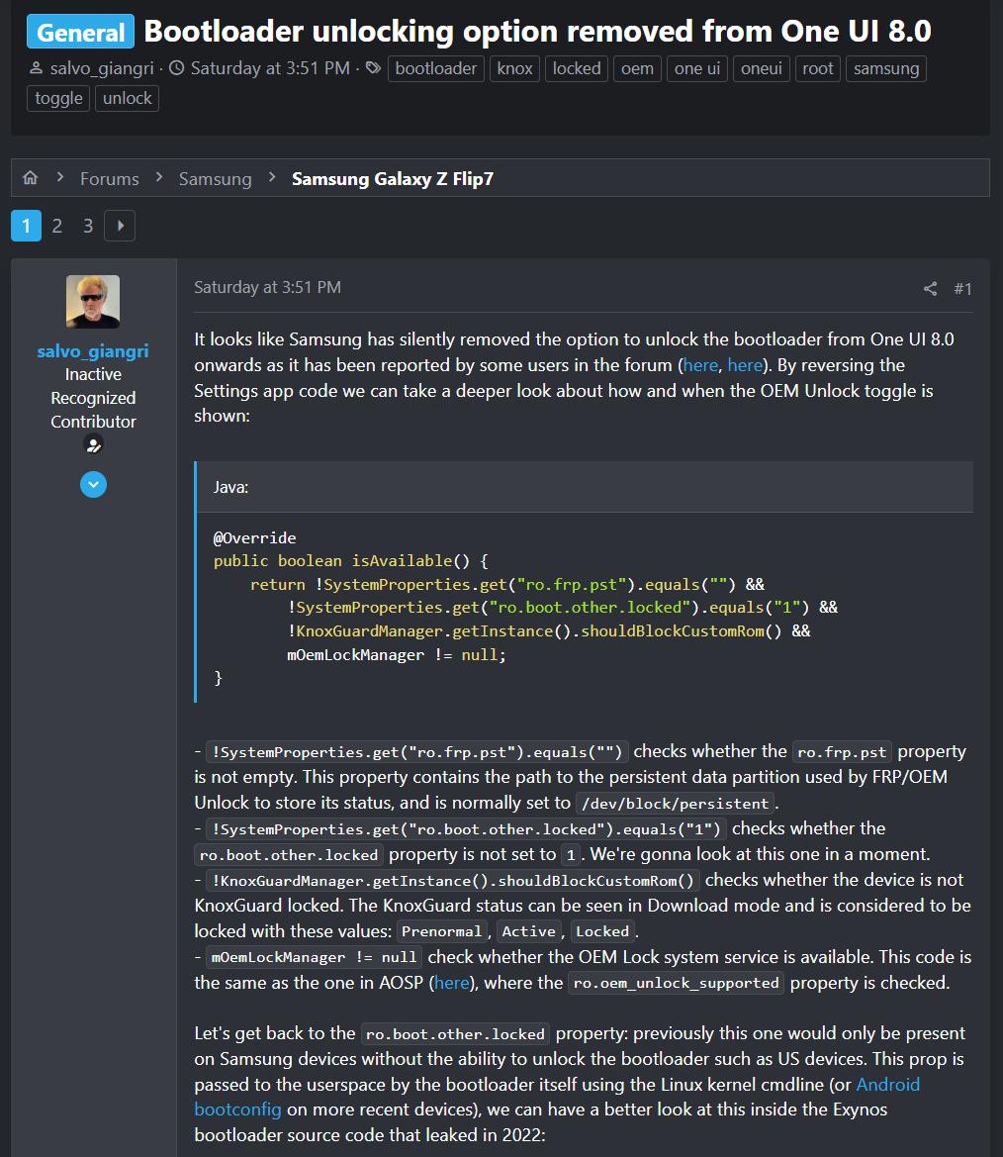Image resolution: width=1003 pixels, height=1157 pixels.
Task: Click the 'Java:' code block header
Action: (585, 487)
